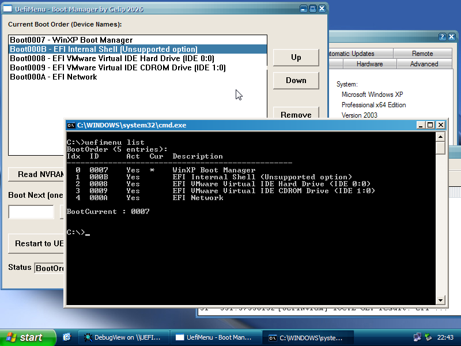Close the UefiMenu window
461x346 pixels.
point(322,9)
